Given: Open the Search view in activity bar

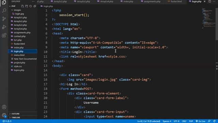Looking at the screenshot, I should (x=4, y=11).
